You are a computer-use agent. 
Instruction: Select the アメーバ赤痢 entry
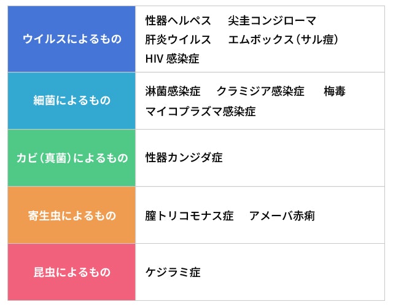pos(282,216)
